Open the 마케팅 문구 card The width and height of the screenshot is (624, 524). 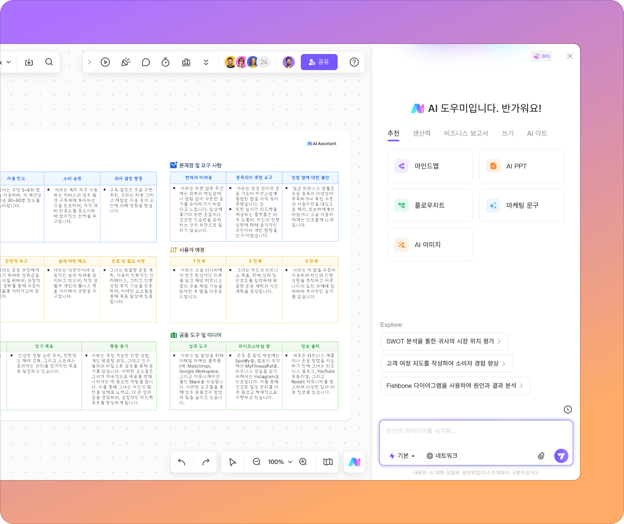(x=522, y=205)
